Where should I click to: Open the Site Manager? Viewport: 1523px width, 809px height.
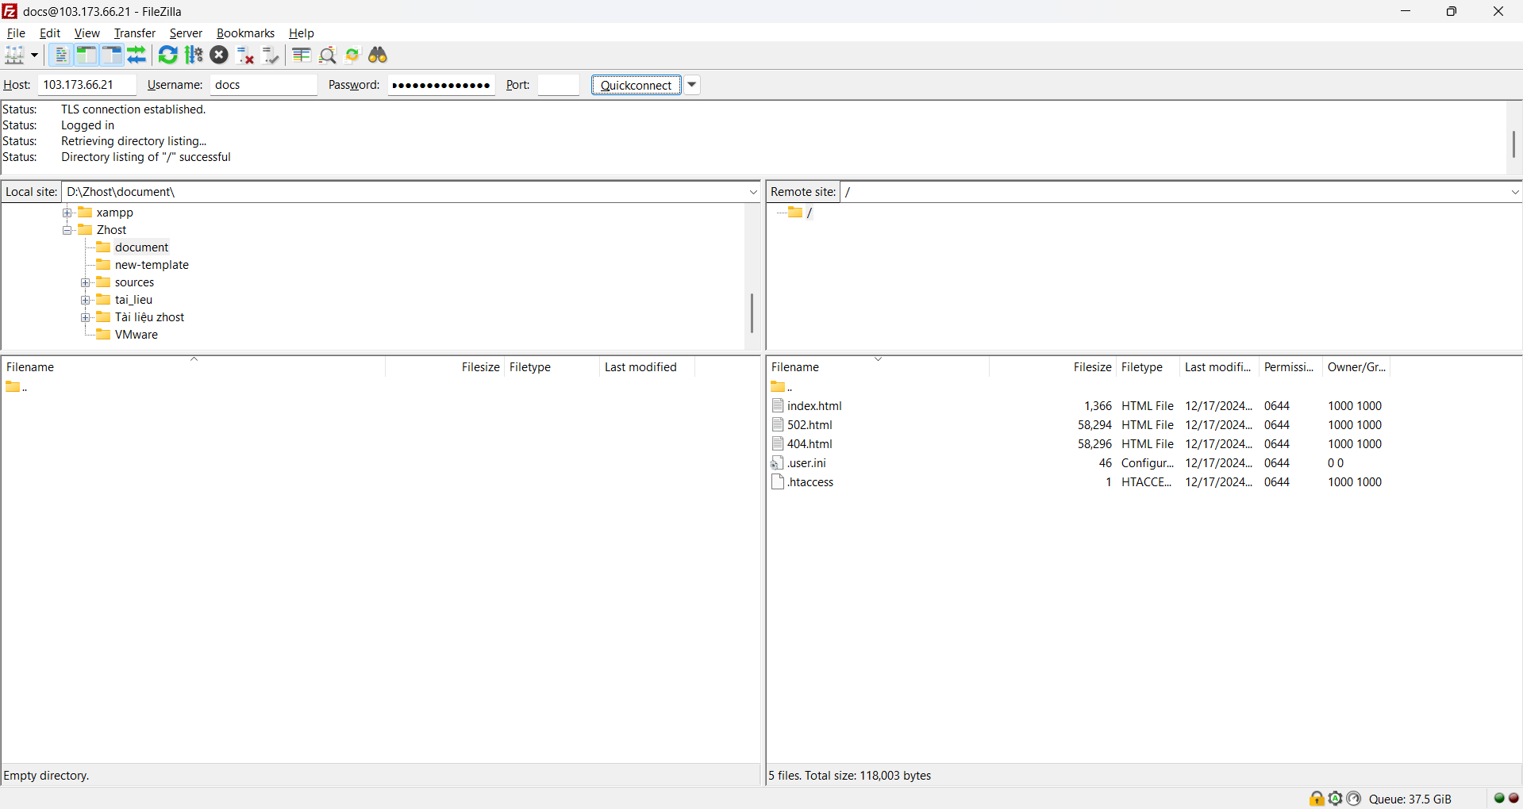(x=14, y=55)
